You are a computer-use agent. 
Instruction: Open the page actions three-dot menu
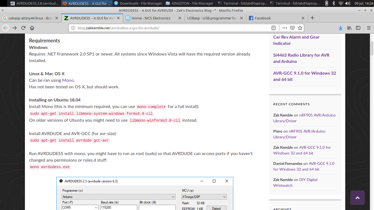click(285, 28)
